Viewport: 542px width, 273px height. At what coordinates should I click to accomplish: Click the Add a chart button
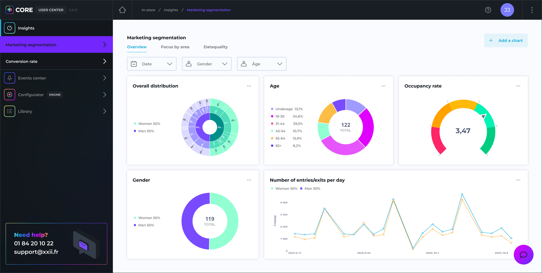(506, 40)
